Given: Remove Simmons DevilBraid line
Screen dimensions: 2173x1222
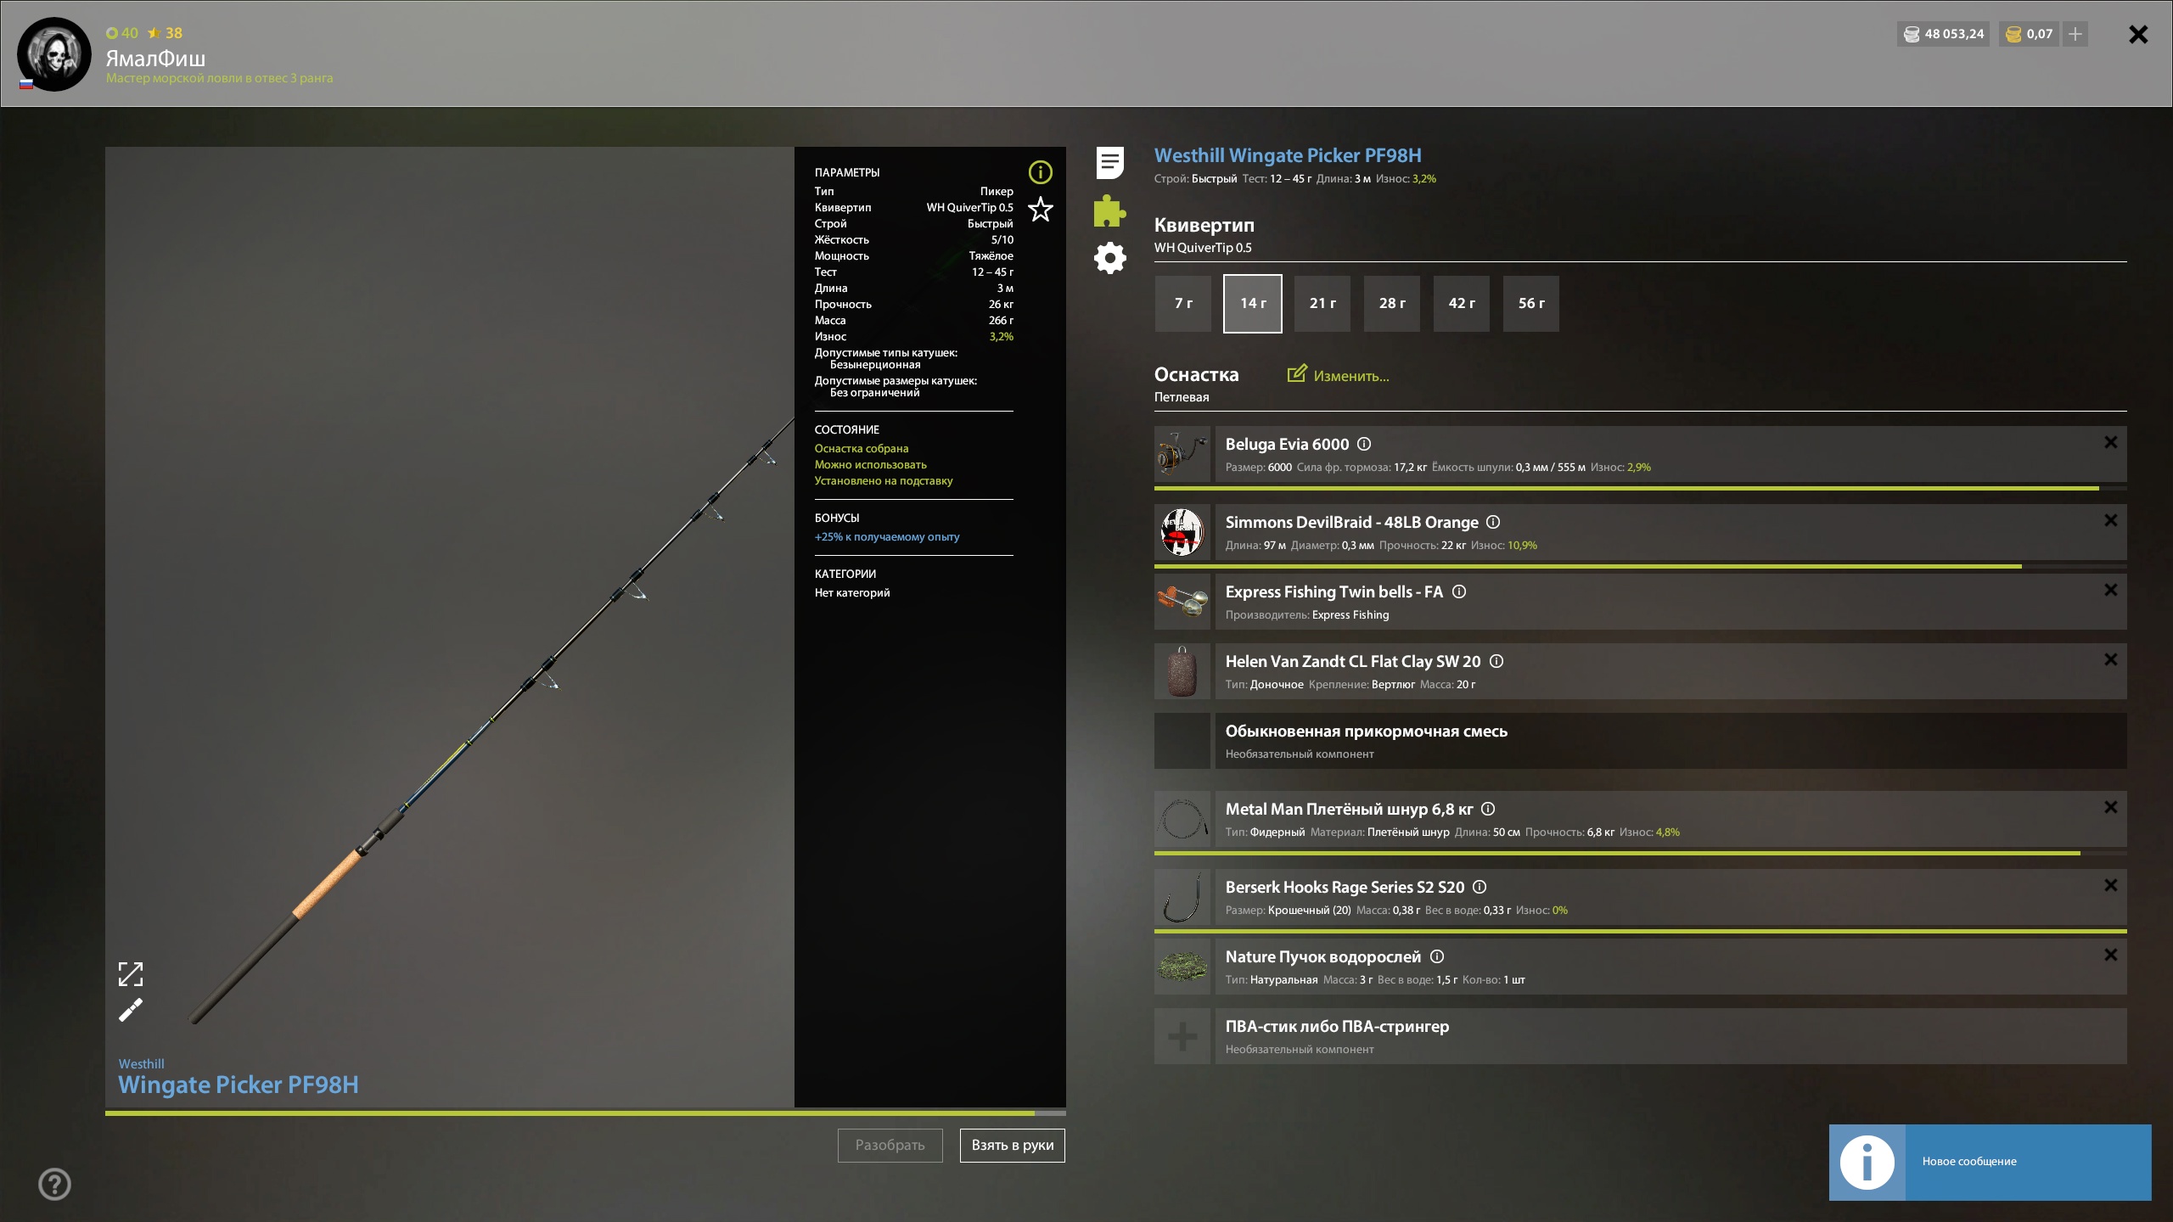Looking at the screenshot, I should pyautogui.click(x=2111, y=520).
